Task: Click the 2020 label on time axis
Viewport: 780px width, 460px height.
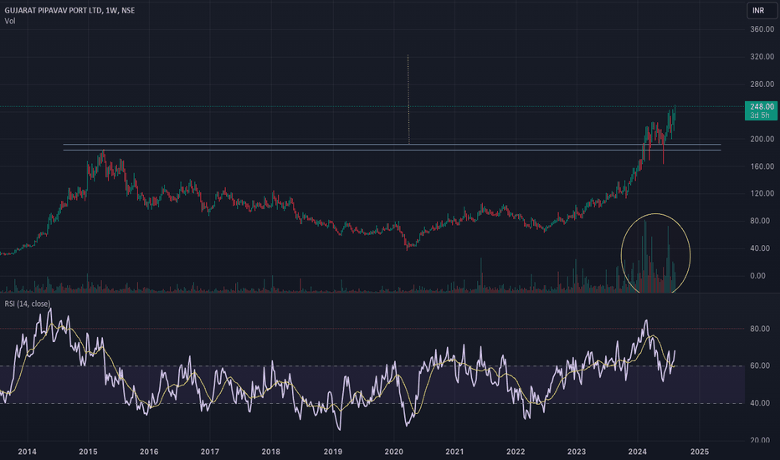Action: tap(393, 452)
